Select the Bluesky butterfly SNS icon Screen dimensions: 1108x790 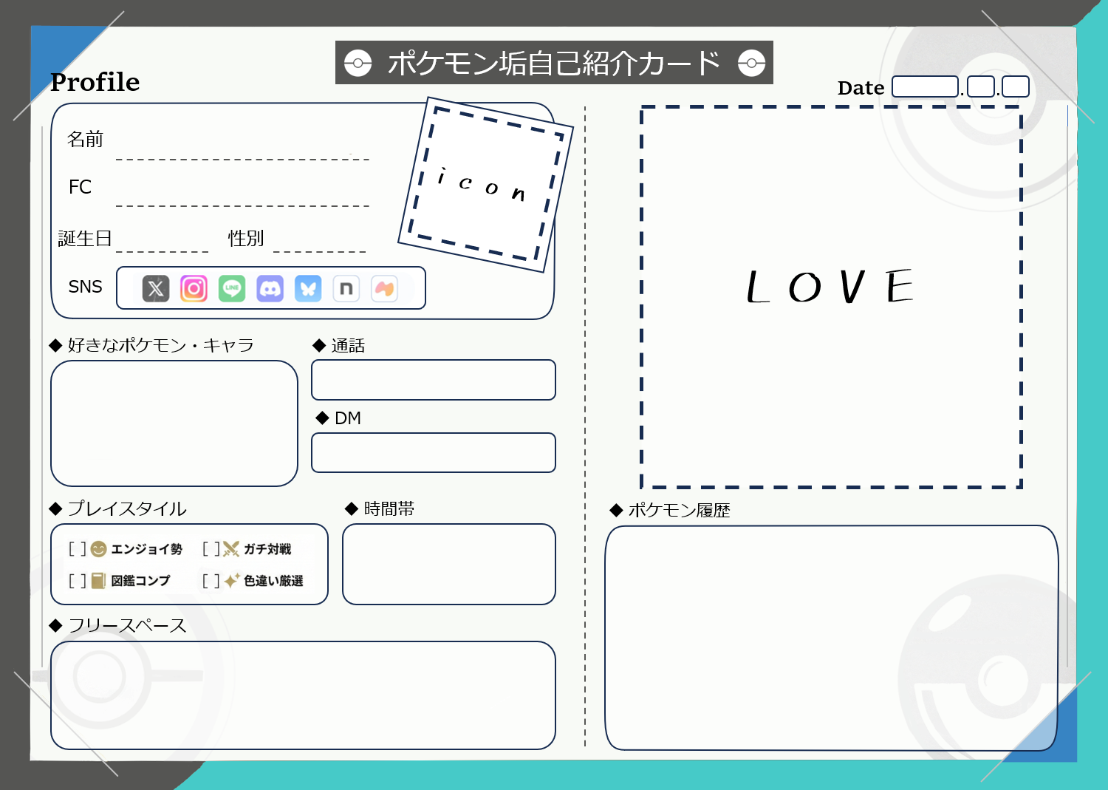(x=309, y=288)
